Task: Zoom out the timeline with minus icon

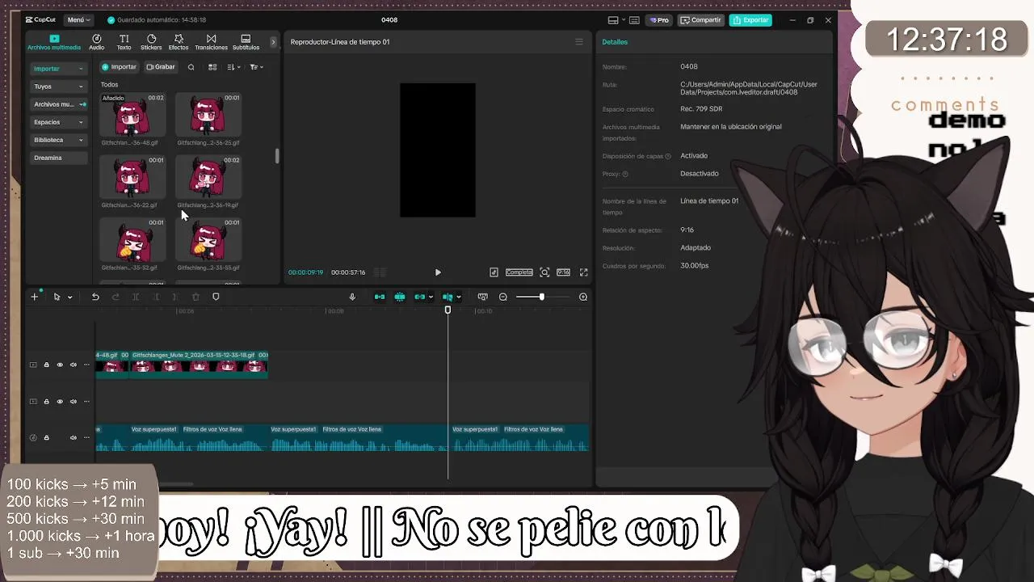Action: click(502, 297)
